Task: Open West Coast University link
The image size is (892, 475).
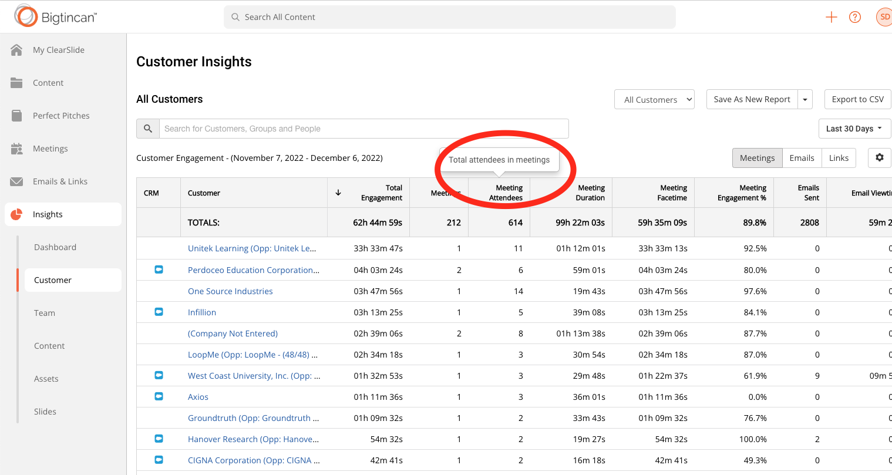Action: coord(254,376)
